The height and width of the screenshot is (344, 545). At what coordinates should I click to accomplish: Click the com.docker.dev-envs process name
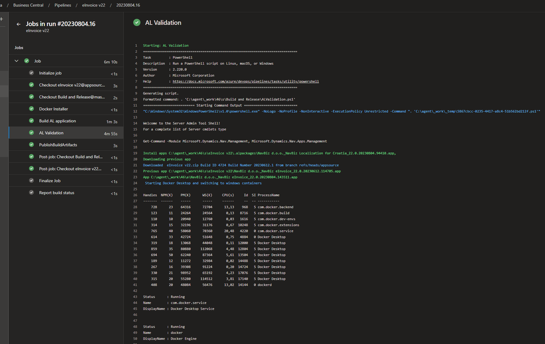pyautogui.click(x=276, y=220)
